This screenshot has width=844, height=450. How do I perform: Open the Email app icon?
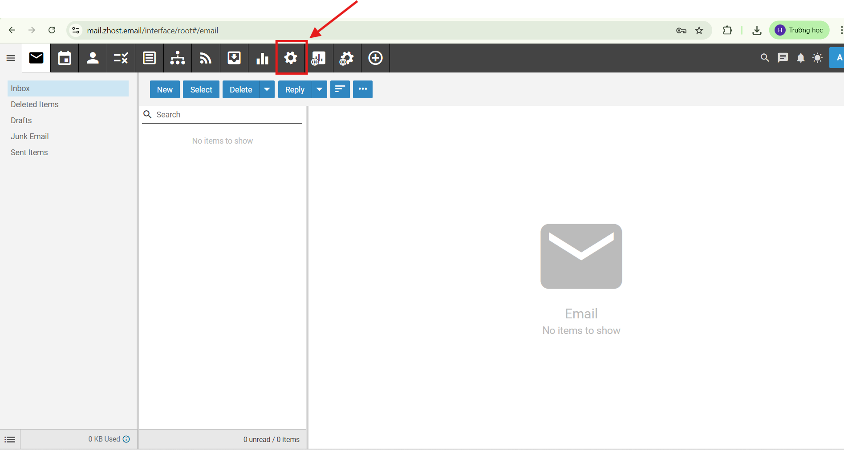click(36, 58)
